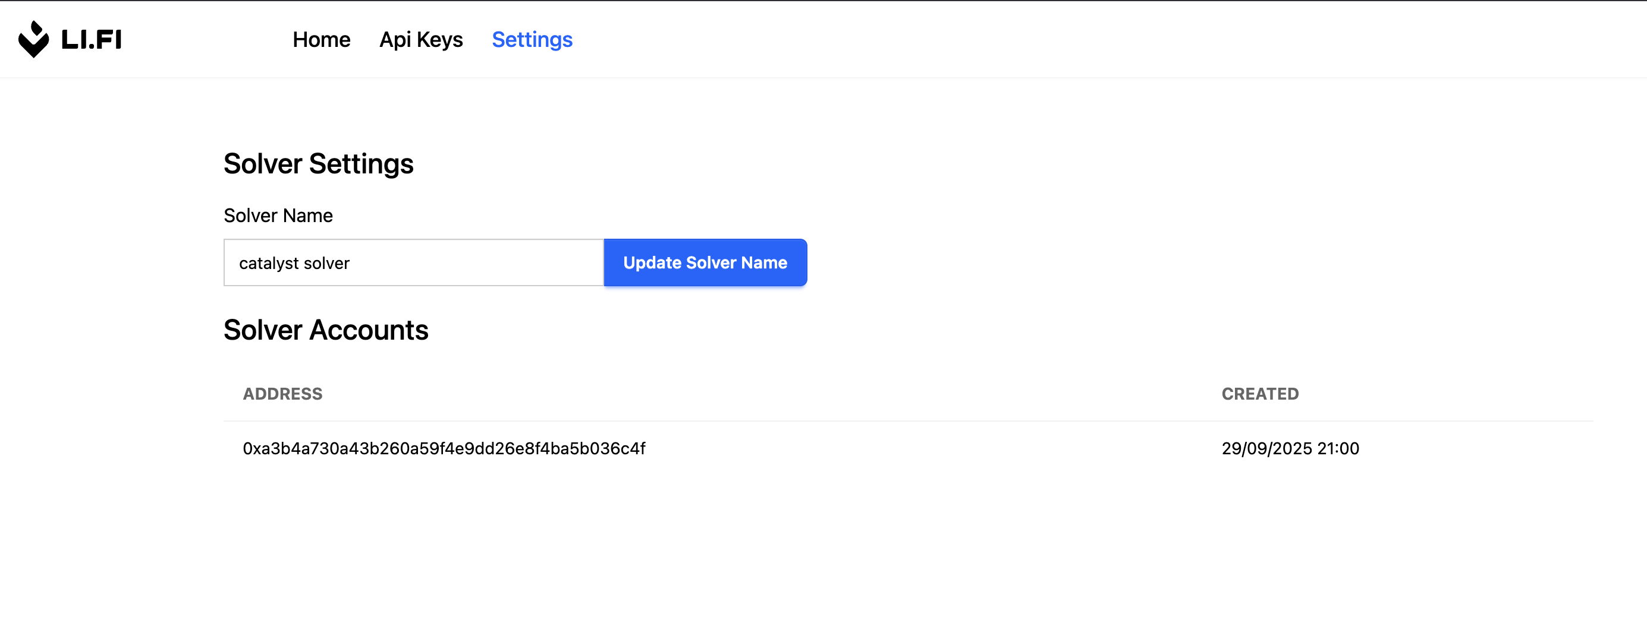This screenshot has width=1647, height=633.
Task: Click the LI.FI logo icon
Action: pos(33,40)
